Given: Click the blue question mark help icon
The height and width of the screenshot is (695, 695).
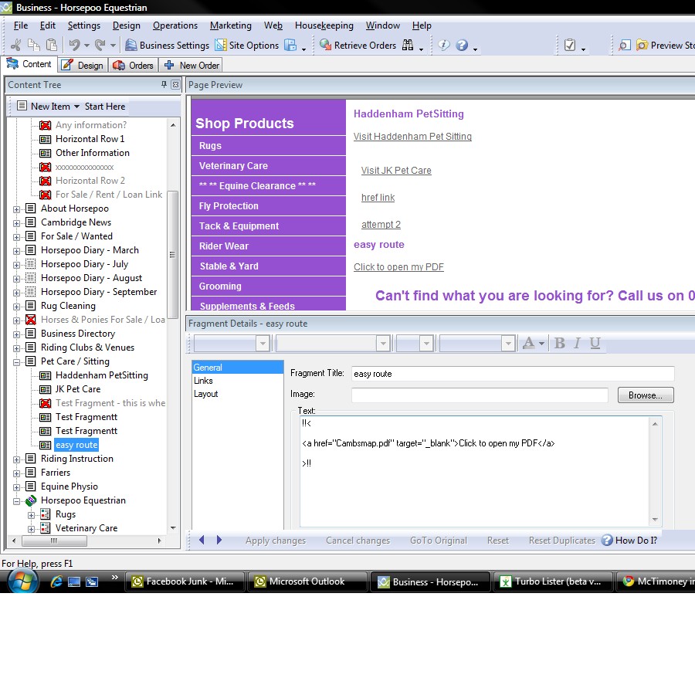Looking at the screenshot, I should point(462,46).
